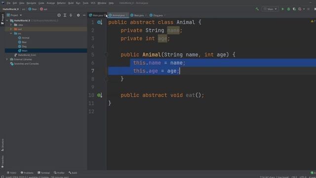Open the Tools menu
Image resolution: width=316 pixels, height=178 pixels.
coord(85,3)
